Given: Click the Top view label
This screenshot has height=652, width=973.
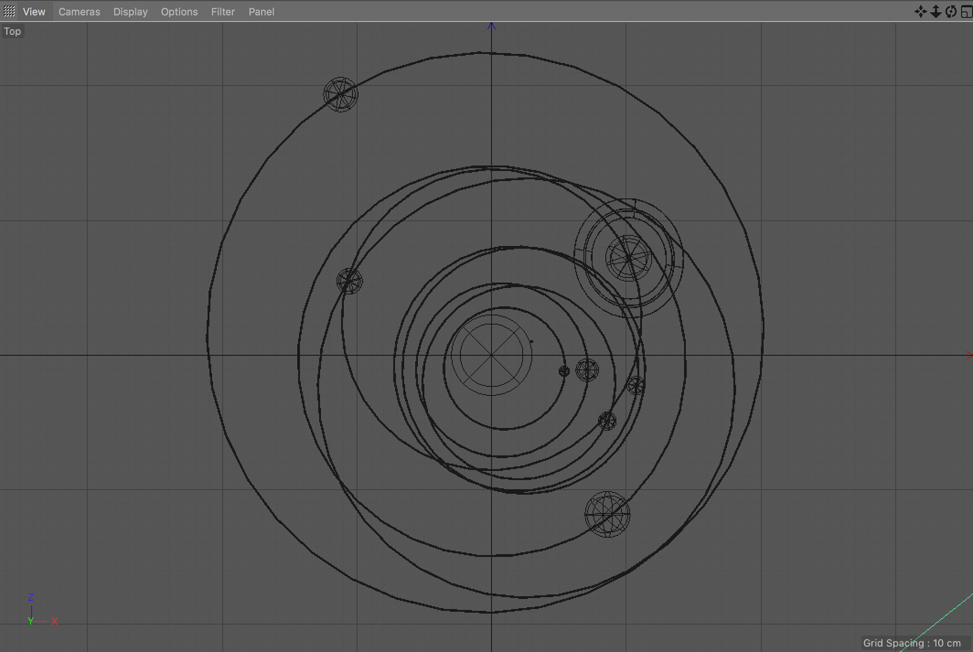Looking at the screenshot, I should (13, 31).
